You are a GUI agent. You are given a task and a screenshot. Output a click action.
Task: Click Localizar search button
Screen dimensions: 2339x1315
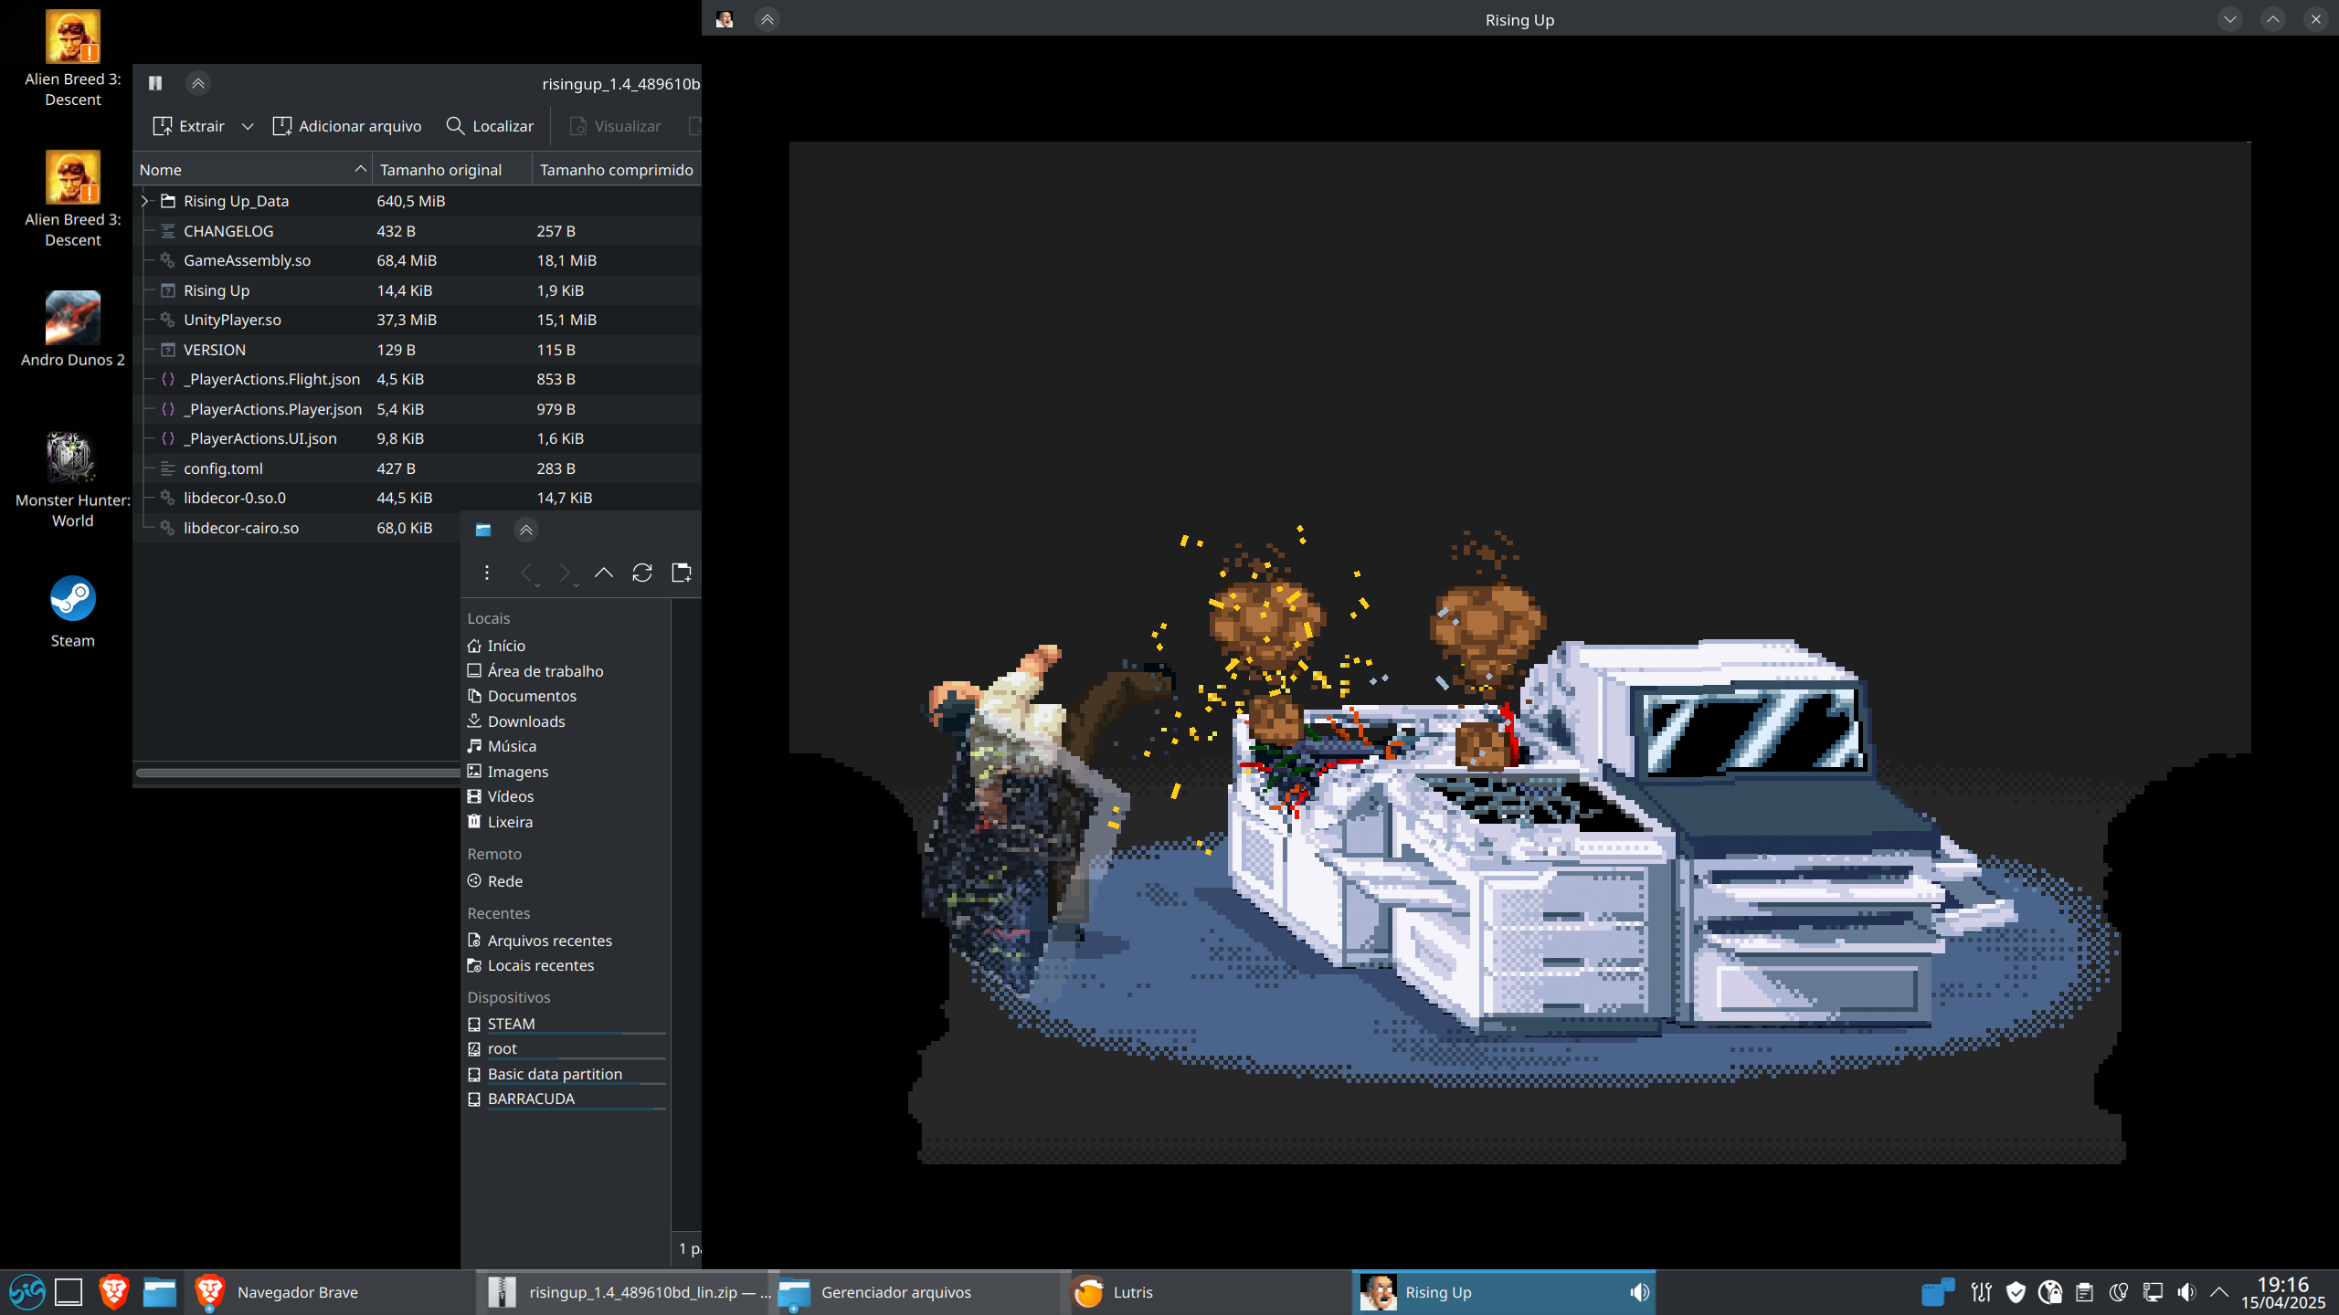coord(490,126)
